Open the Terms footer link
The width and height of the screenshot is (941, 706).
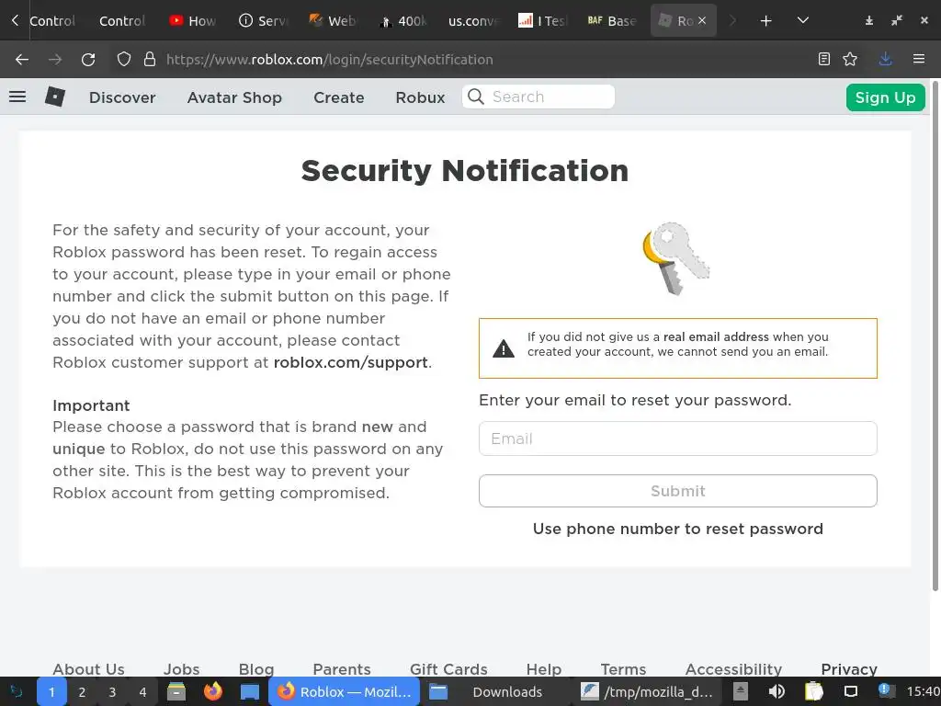[x=623, y=669]
